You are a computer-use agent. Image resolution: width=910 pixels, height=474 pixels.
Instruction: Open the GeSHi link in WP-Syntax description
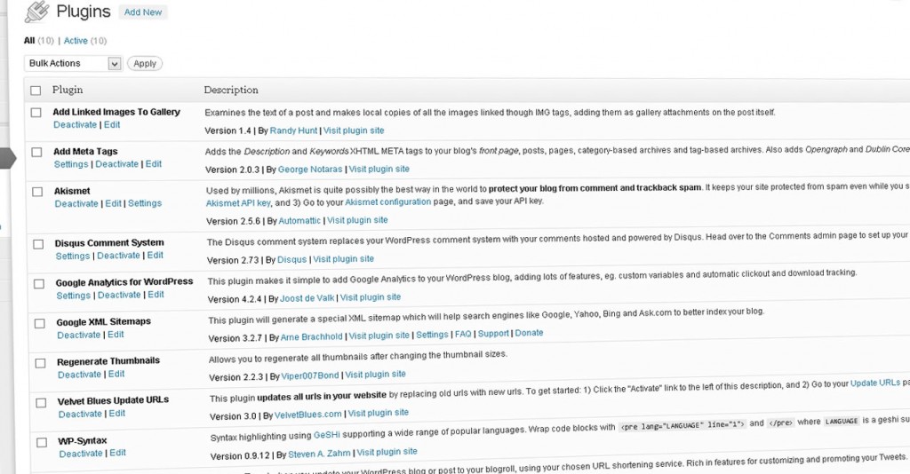pyautogui.click(x=327, y=435)
